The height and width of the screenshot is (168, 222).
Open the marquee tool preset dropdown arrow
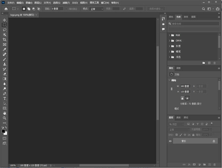point(18,9)
